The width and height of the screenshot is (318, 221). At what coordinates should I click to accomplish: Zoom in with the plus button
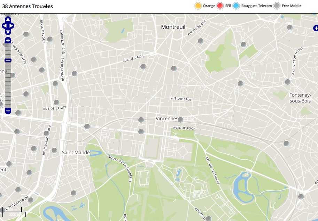(8, 40)
